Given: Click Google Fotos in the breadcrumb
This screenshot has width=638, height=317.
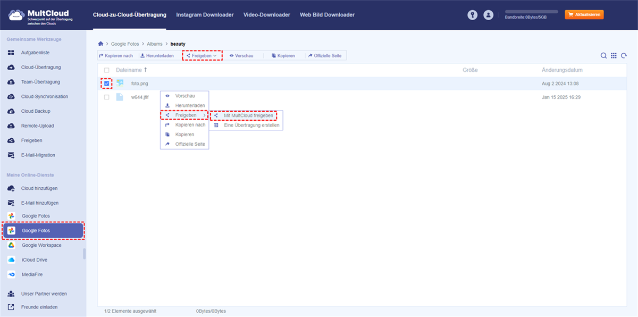Looking at the screenshot, I should (x=125, y=44).
